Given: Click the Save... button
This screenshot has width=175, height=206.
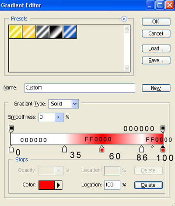Looking at the screenshot, I should coord(156,61).
